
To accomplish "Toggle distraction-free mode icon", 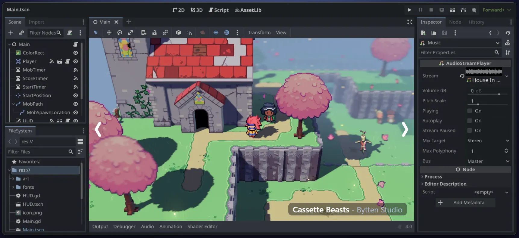I will pyautogui.click(x=410, y=22).
